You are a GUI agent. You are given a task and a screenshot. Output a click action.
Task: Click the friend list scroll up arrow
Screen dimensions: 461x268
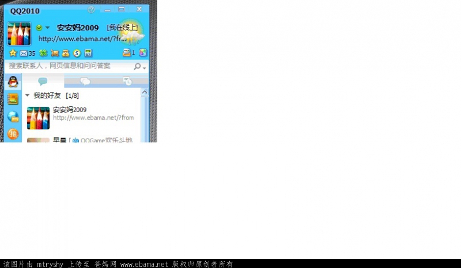coord(145,92)
